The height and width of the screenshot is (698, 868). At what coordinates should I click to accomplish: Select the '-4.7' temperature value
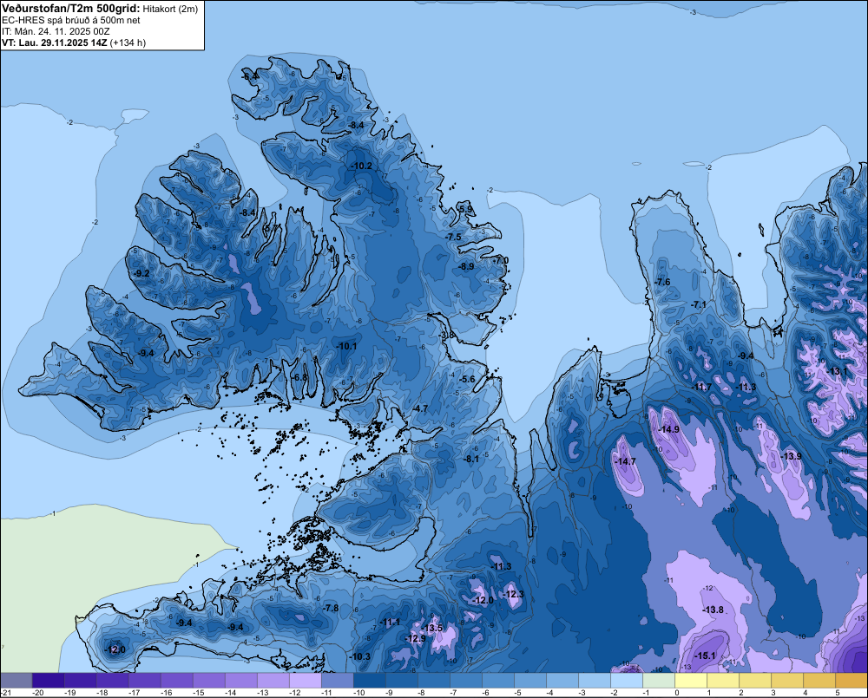tap(421, 408)
